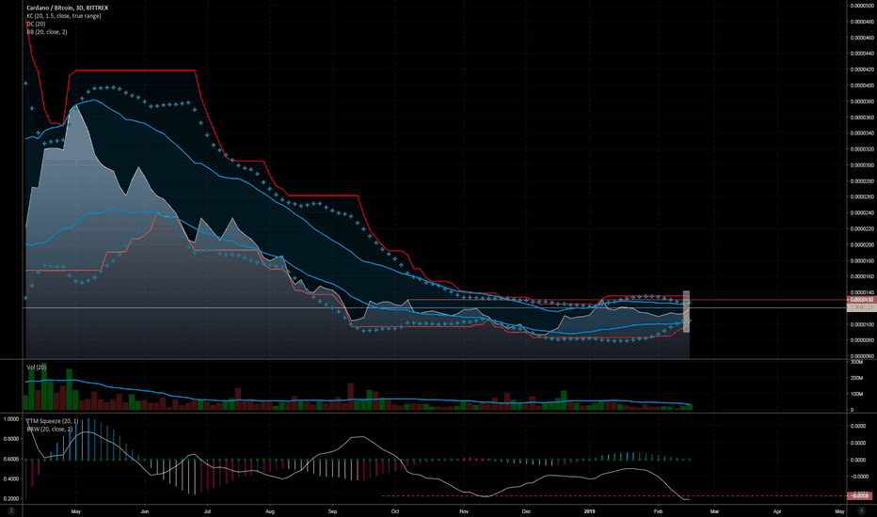Click the 200M label on volume axis
The height and width of the screenshot is (517, 877).
(x=856, y=379)
